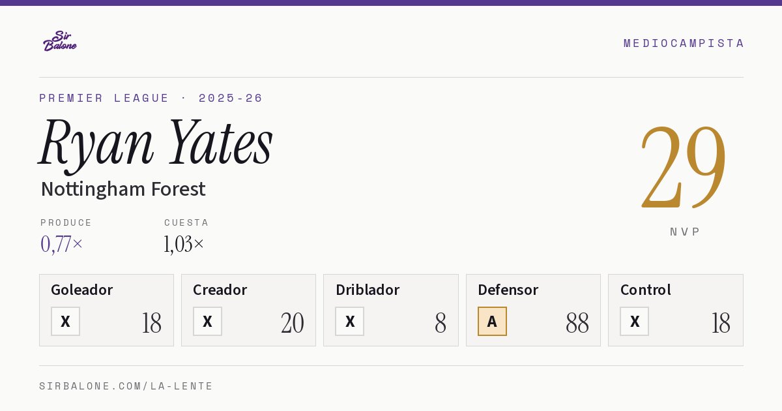Viewport: 782px width, 411px height.
Task: Click the Premier League 2025-26 label
Action: (151, 98)
